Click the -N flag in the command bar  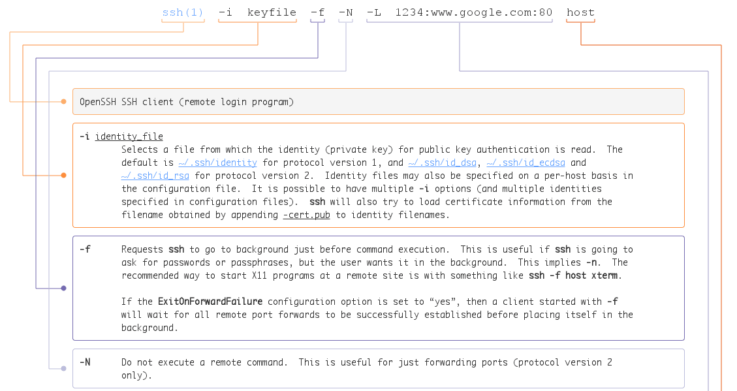coord(345,12)
